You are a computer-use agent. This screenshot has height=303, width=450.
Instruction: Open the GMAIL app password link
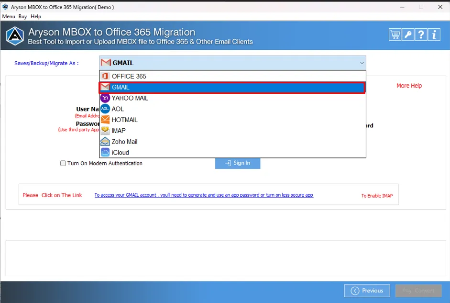point(204,195)
